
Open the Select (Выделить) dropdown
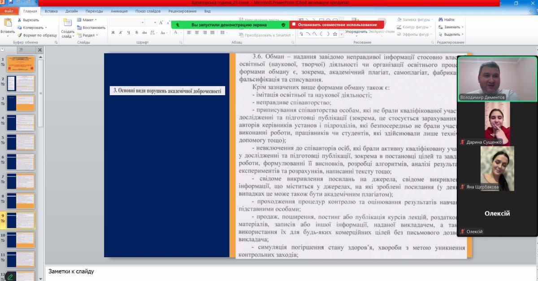[454, 35]
